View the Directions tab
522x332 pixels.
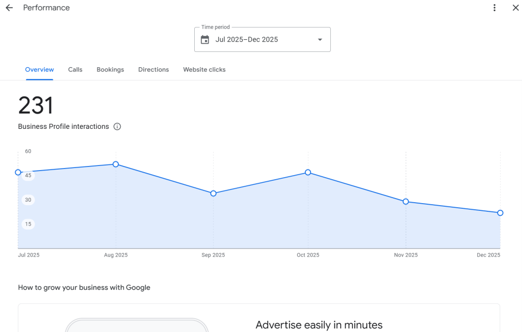153,69
